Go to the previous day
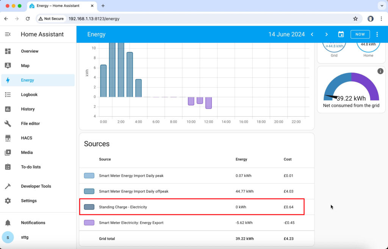The width and height of the screenshot is (388, 249). click(x=312, y=34)
